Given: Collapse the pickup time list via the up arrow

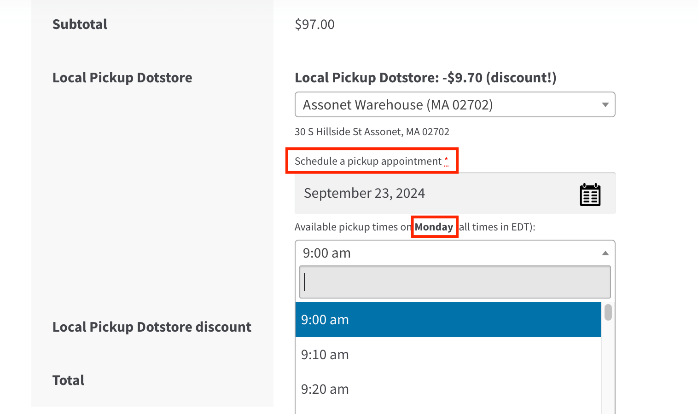Looking at the screenshot, I should coord(605,253).
